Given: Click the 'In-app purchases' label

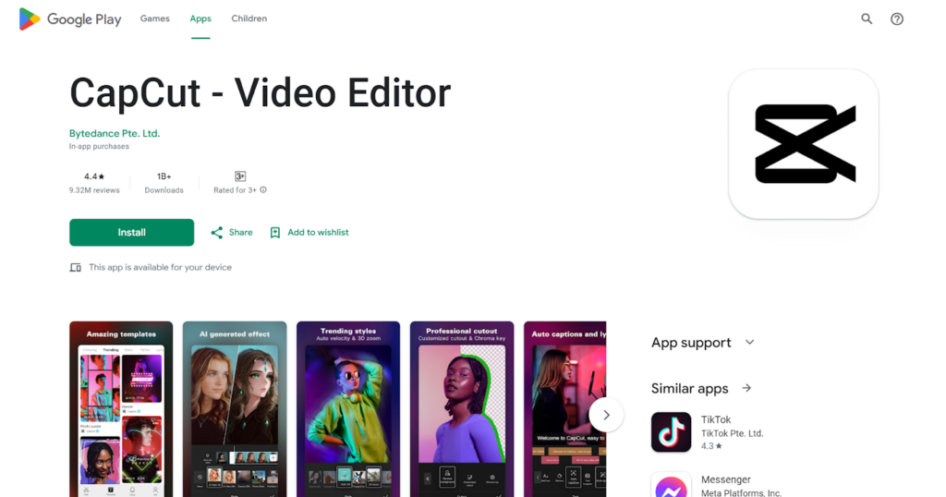Looking at the screenshot, I should click(99, 147).
